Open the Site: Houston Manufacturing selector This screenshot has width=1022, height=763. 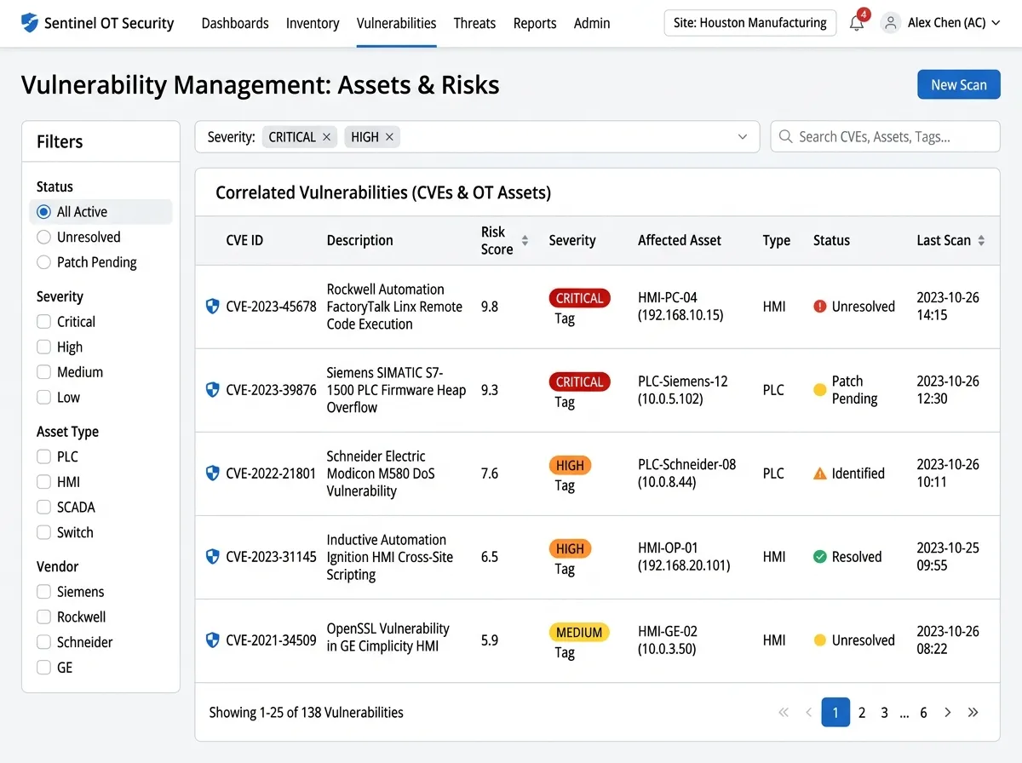(749, 23)
